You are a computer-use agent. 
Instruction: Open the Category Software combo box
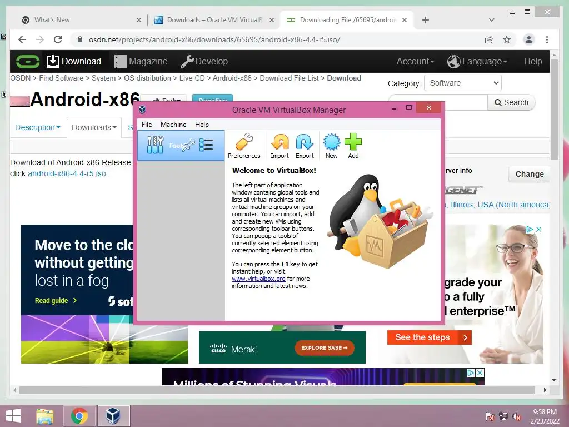463,83
